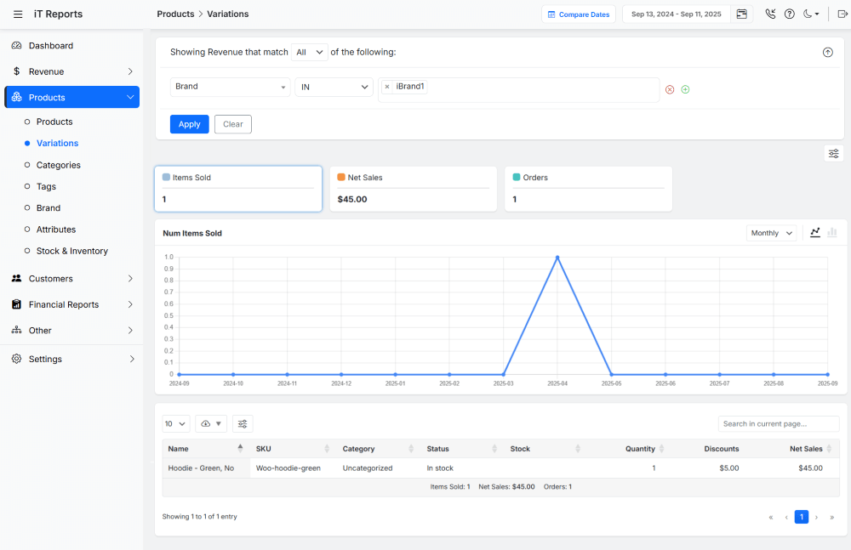
Task: Switch the chart to bar chart view
Action: 831,232
